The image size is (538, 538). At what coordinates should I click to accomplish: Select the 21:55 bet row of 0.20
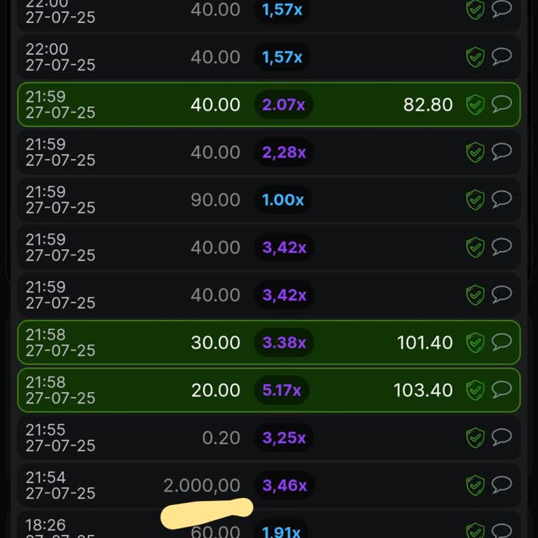click(x=269, y=438)
